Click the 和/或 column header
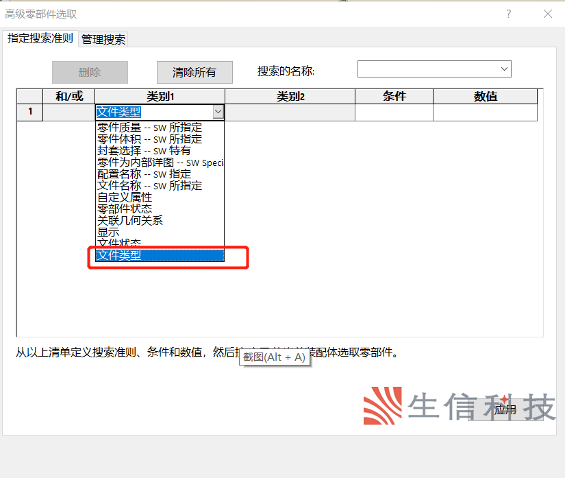 pos(68,97)
